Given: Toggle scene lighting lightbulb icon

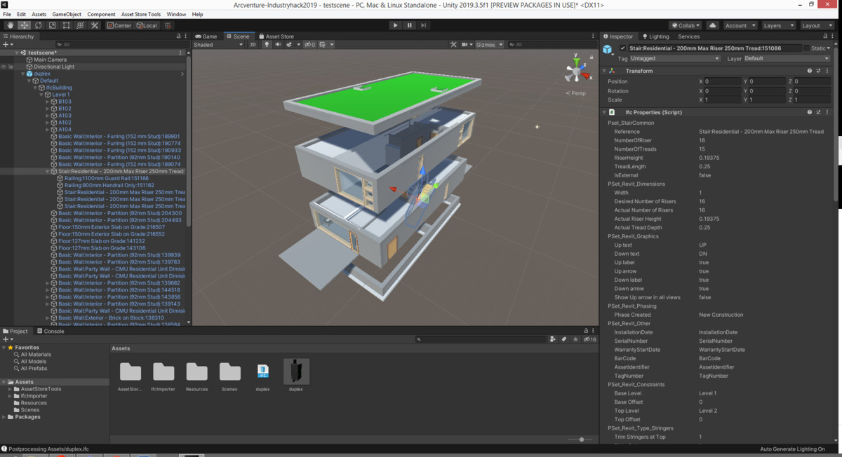Looking at the screenshot, I should pyautogui.click(x=267, y=45).
